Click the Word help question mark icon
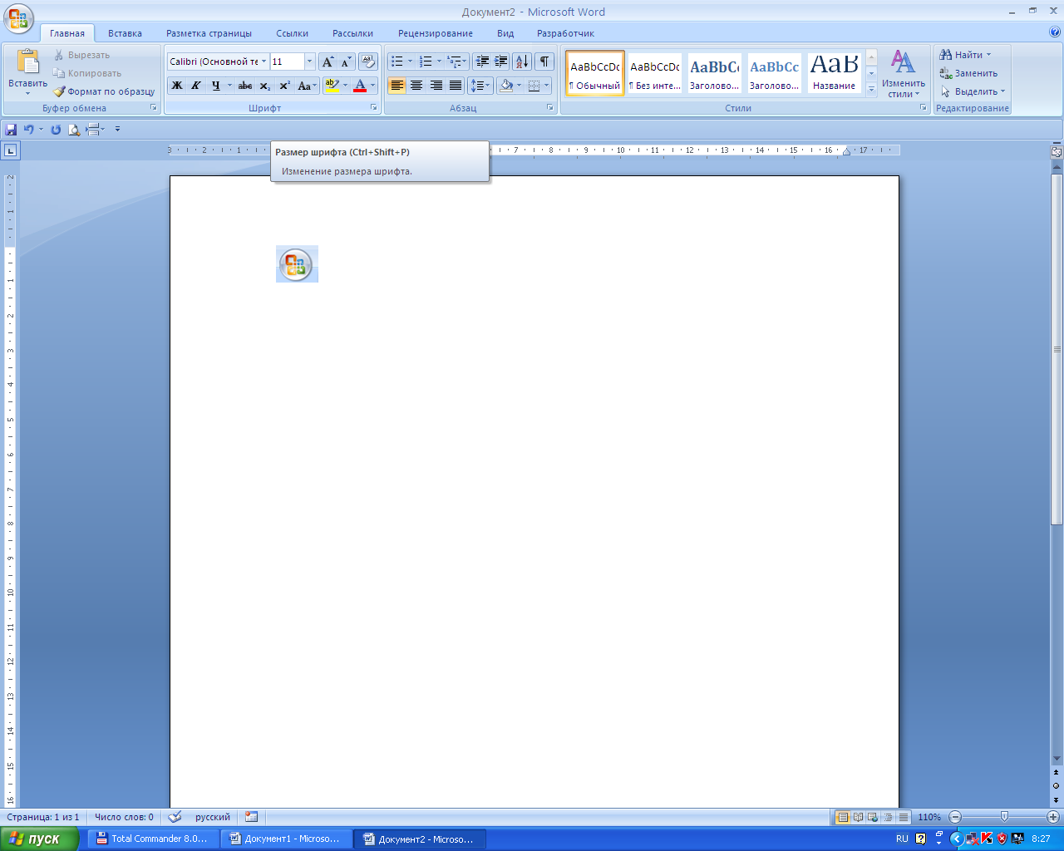Viewport: 1064px width, 851px height. tap(1055, 32)
